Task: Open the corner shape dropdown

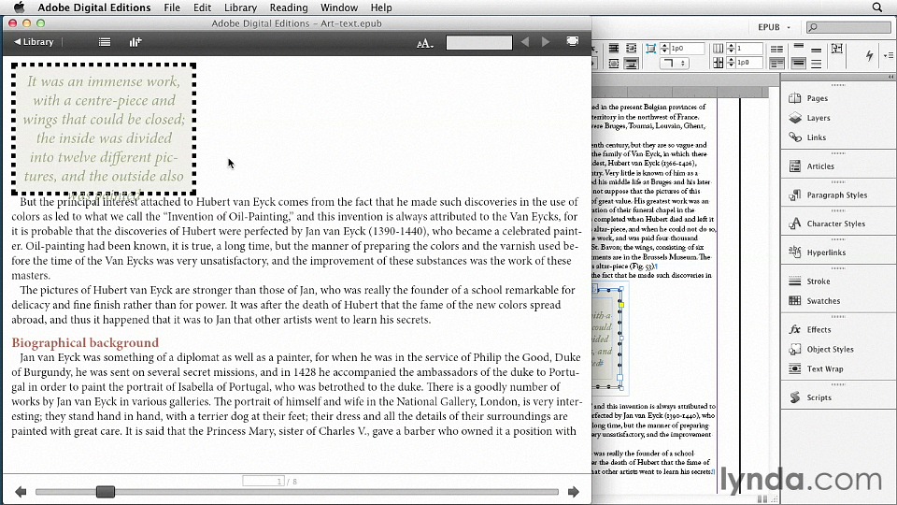Action: click(675, 64)
